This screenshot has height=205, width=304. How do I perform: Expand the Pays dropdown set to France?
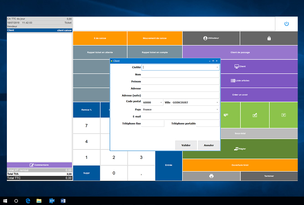click(x=217, y=109)
